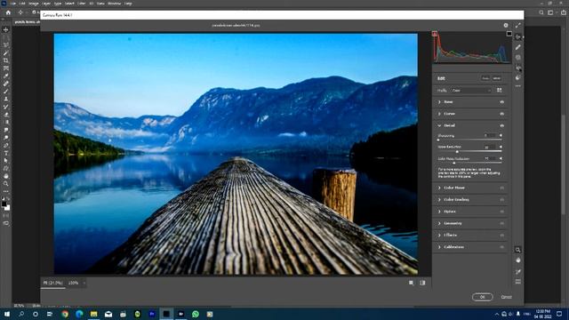Click the 100% zoom button below preview
The image size is (569, 320).
(x=73, y=283)
